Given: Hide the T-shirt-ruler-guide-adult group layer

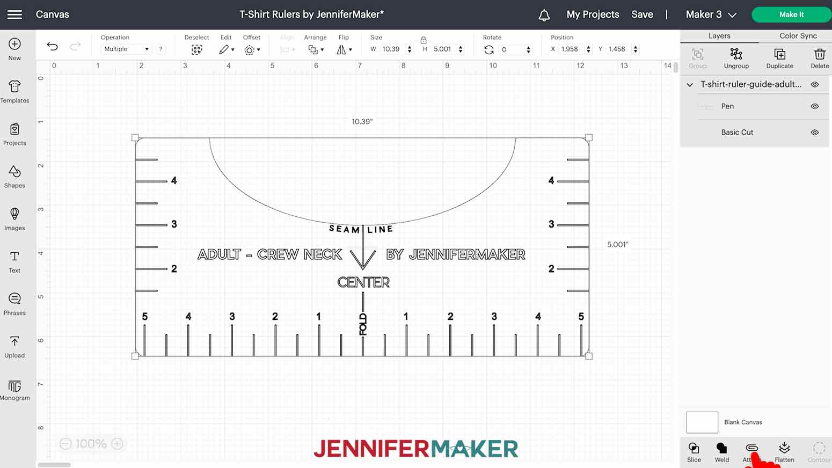Looking at the screenshot, I should (814, 84).
